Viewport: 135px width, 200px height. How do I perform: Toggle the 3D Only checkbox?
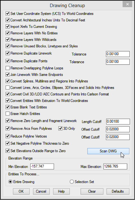click(60, 128)
